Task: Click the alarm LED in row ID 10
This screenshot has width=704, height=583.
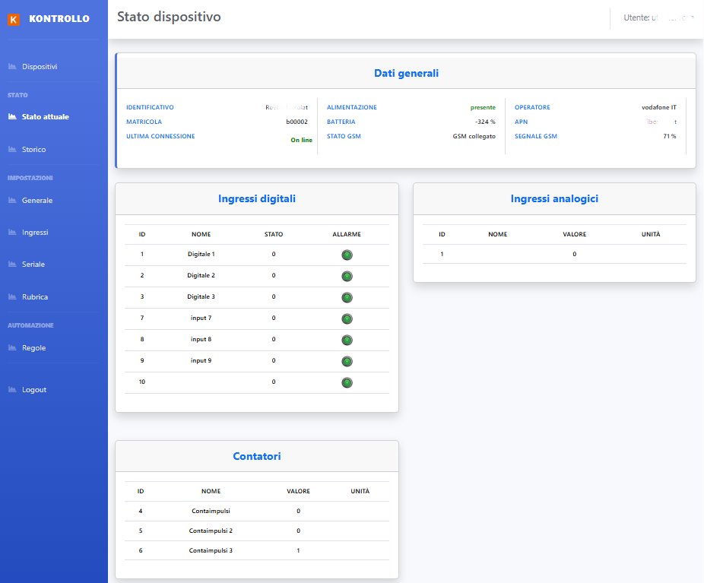Action: (347, 382)
